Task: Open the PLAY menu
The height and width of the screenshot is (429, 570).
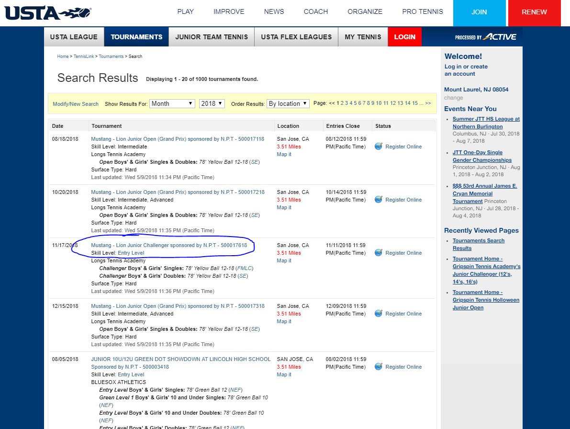Action: click(x=185, y=11)
